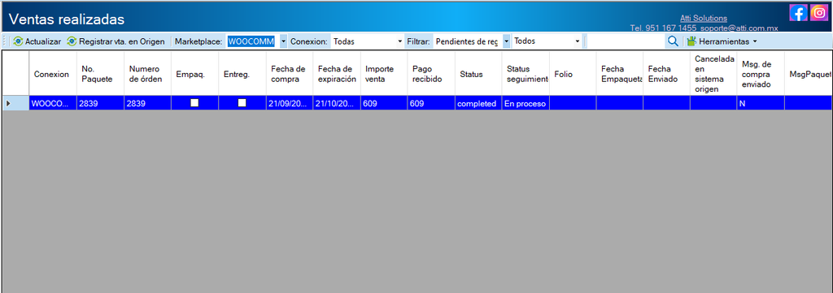Expand the second Todos filter dropdown
Viewport: 833px width, 293px height.
point(578,41)
